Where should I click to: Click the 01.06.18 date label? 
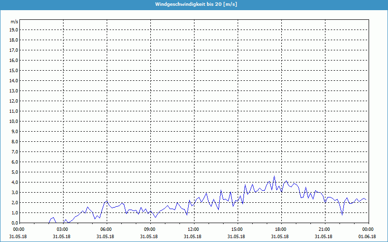367,236
